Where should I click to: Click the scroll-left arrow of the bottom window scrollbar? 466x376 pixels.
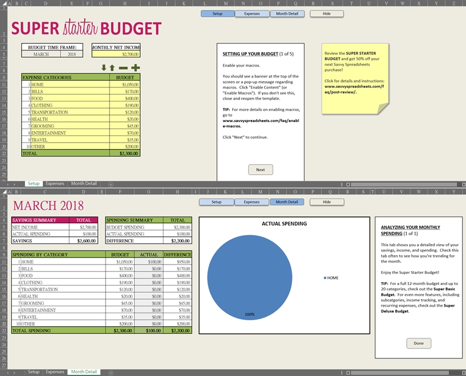pyautogui.click(x=348, y=372)
